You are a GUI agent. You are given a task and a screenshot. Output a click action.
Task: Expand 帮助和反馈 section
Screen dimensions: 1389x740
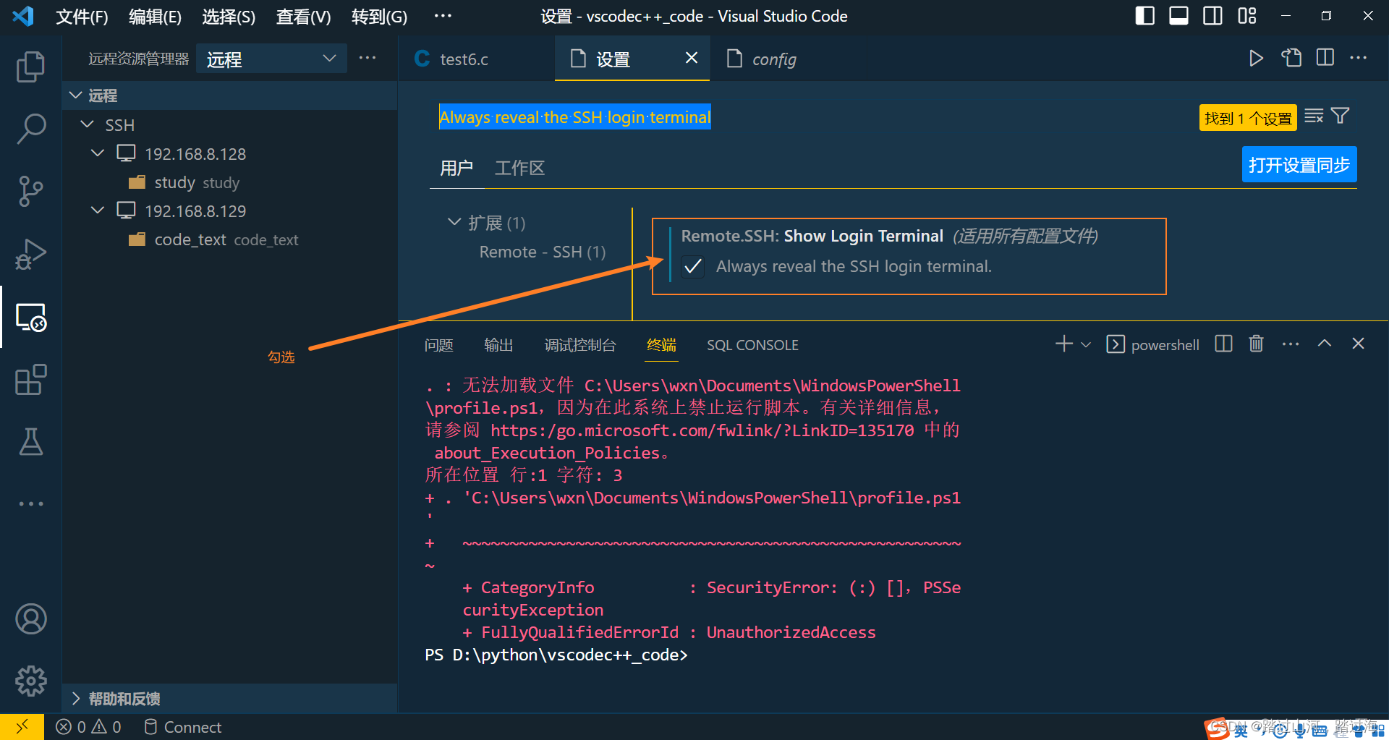[230, 699]
